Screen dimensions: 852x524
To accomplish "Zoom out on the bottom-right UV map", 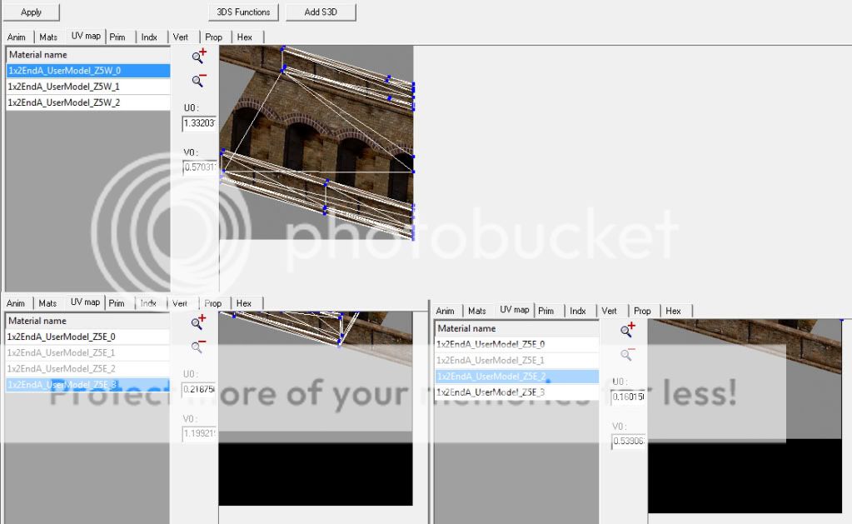I will (x=627, y=355).
